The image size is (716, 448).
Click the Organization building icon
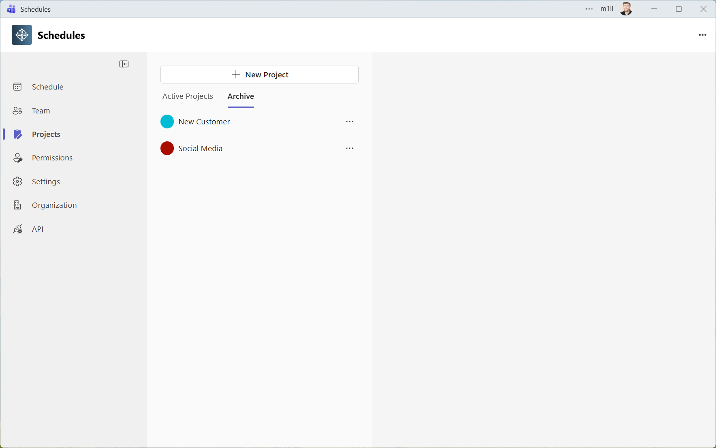(17, 205)
